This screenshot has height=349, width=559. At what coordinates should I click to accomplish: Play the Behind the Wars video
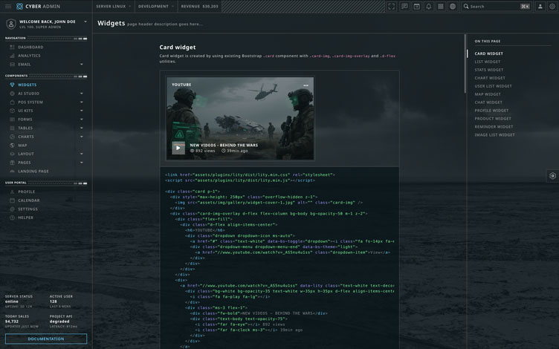coord(178,148)
